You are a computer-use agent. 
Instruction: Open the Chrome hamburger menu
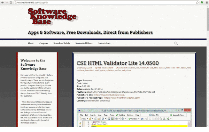coord(207,2)
